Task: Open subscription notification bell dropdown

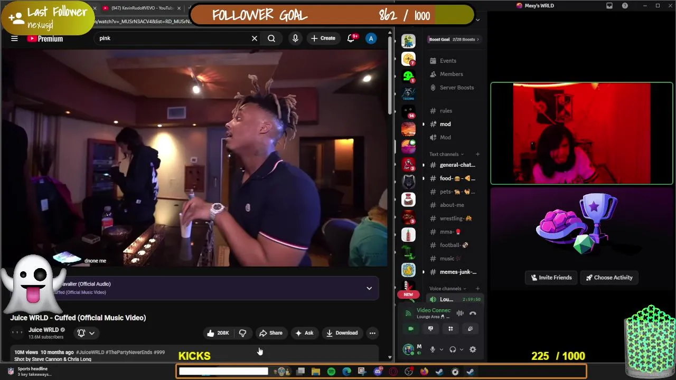Action: 86,333
